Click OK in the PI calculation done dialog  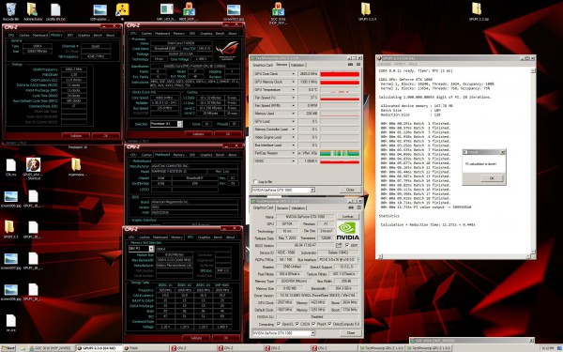(492, 178)
